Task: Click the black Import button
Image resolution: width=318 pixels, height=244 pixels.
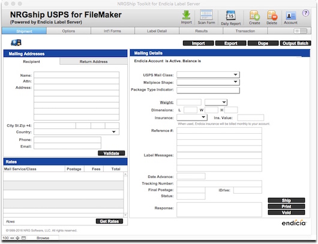Action: (199, 43)
